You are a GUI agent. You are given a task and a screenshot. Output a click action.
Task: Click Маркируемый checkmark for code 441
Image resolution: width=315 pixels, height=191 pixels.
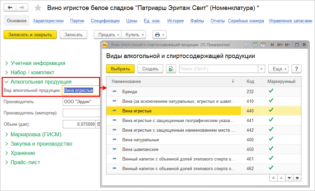click(x=271, y=120)
